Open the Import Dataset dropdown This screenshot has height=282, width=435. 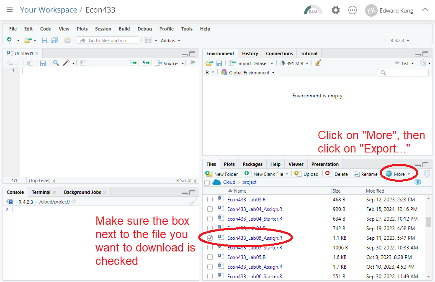(251, 64)
